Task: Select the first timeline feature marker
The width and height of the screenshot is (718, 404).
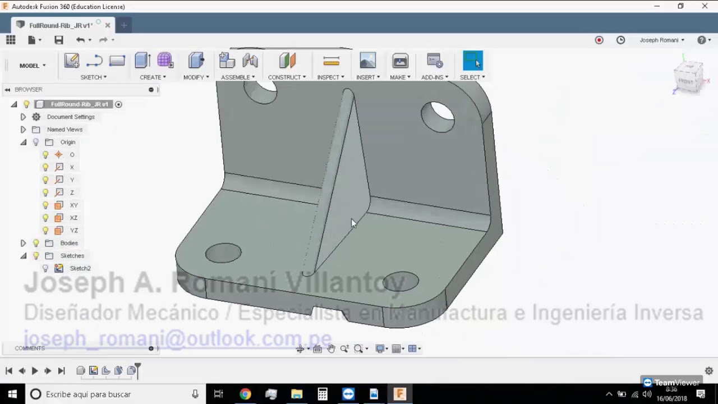Action: [81, 370]
